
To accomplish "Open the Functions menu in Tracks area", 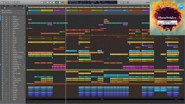I will click(x=11, y=6).
